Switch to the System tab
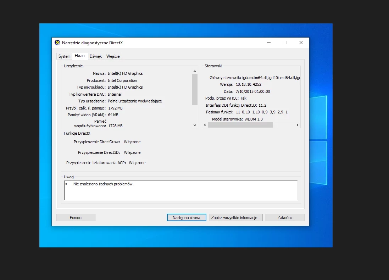 tap(64, 56)
